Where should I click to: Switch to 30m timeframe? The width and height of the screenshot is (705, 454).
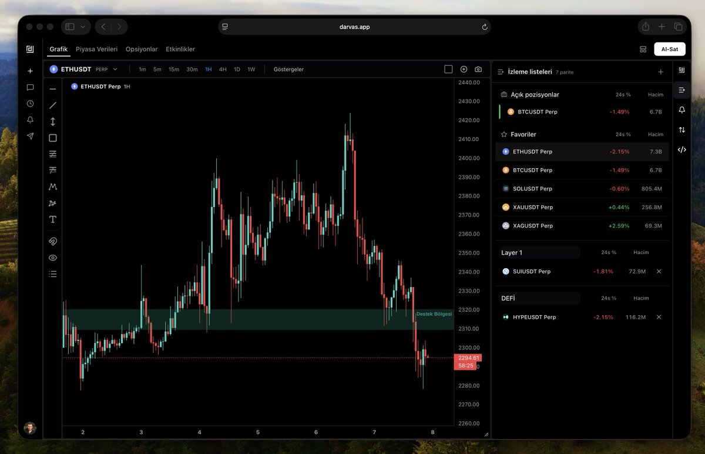[x=192, y=69]
